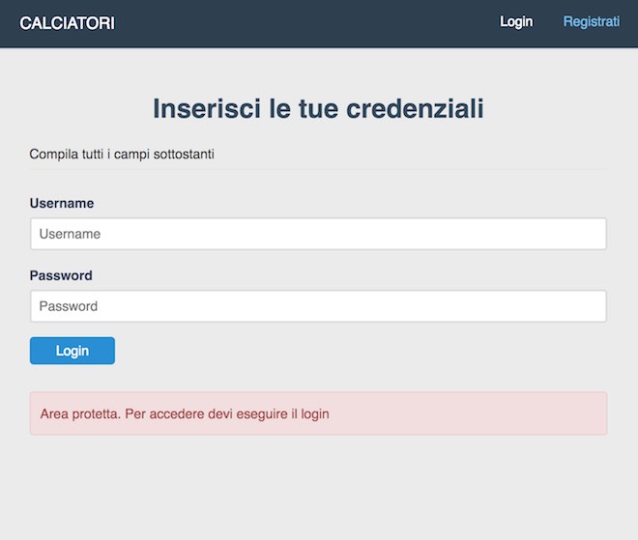Click the blank gray area below the alert
This screenshot has height=540, width=638.
[x=318, y=488]
